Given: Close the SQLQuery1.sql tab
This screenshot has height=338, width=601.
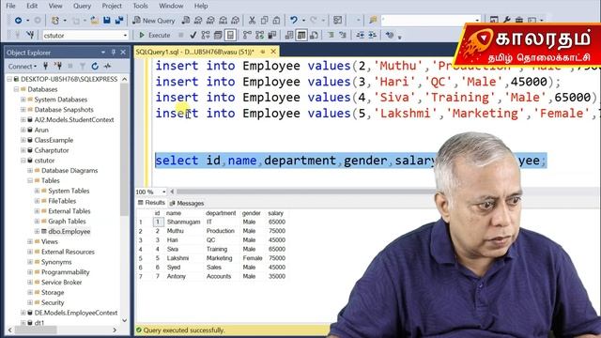Looking at the screenshot, I should tap(273, 52).
